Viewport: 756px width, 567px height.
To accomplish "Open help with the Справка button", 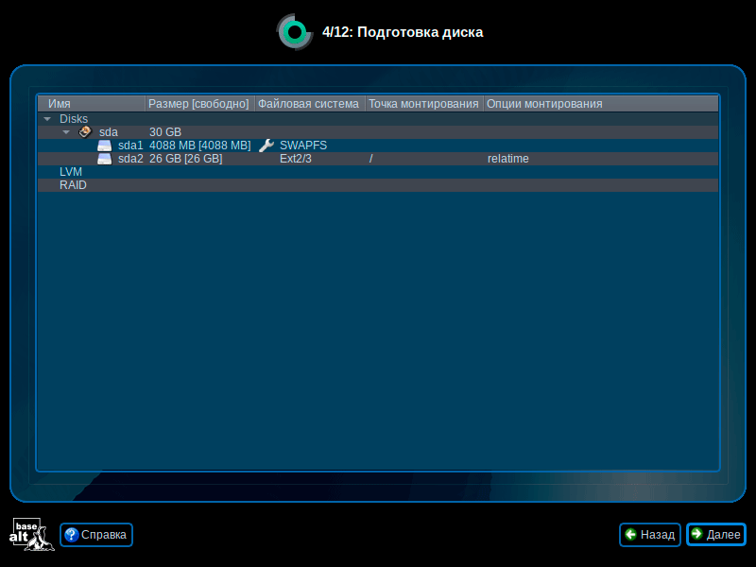I will (96, 535).
